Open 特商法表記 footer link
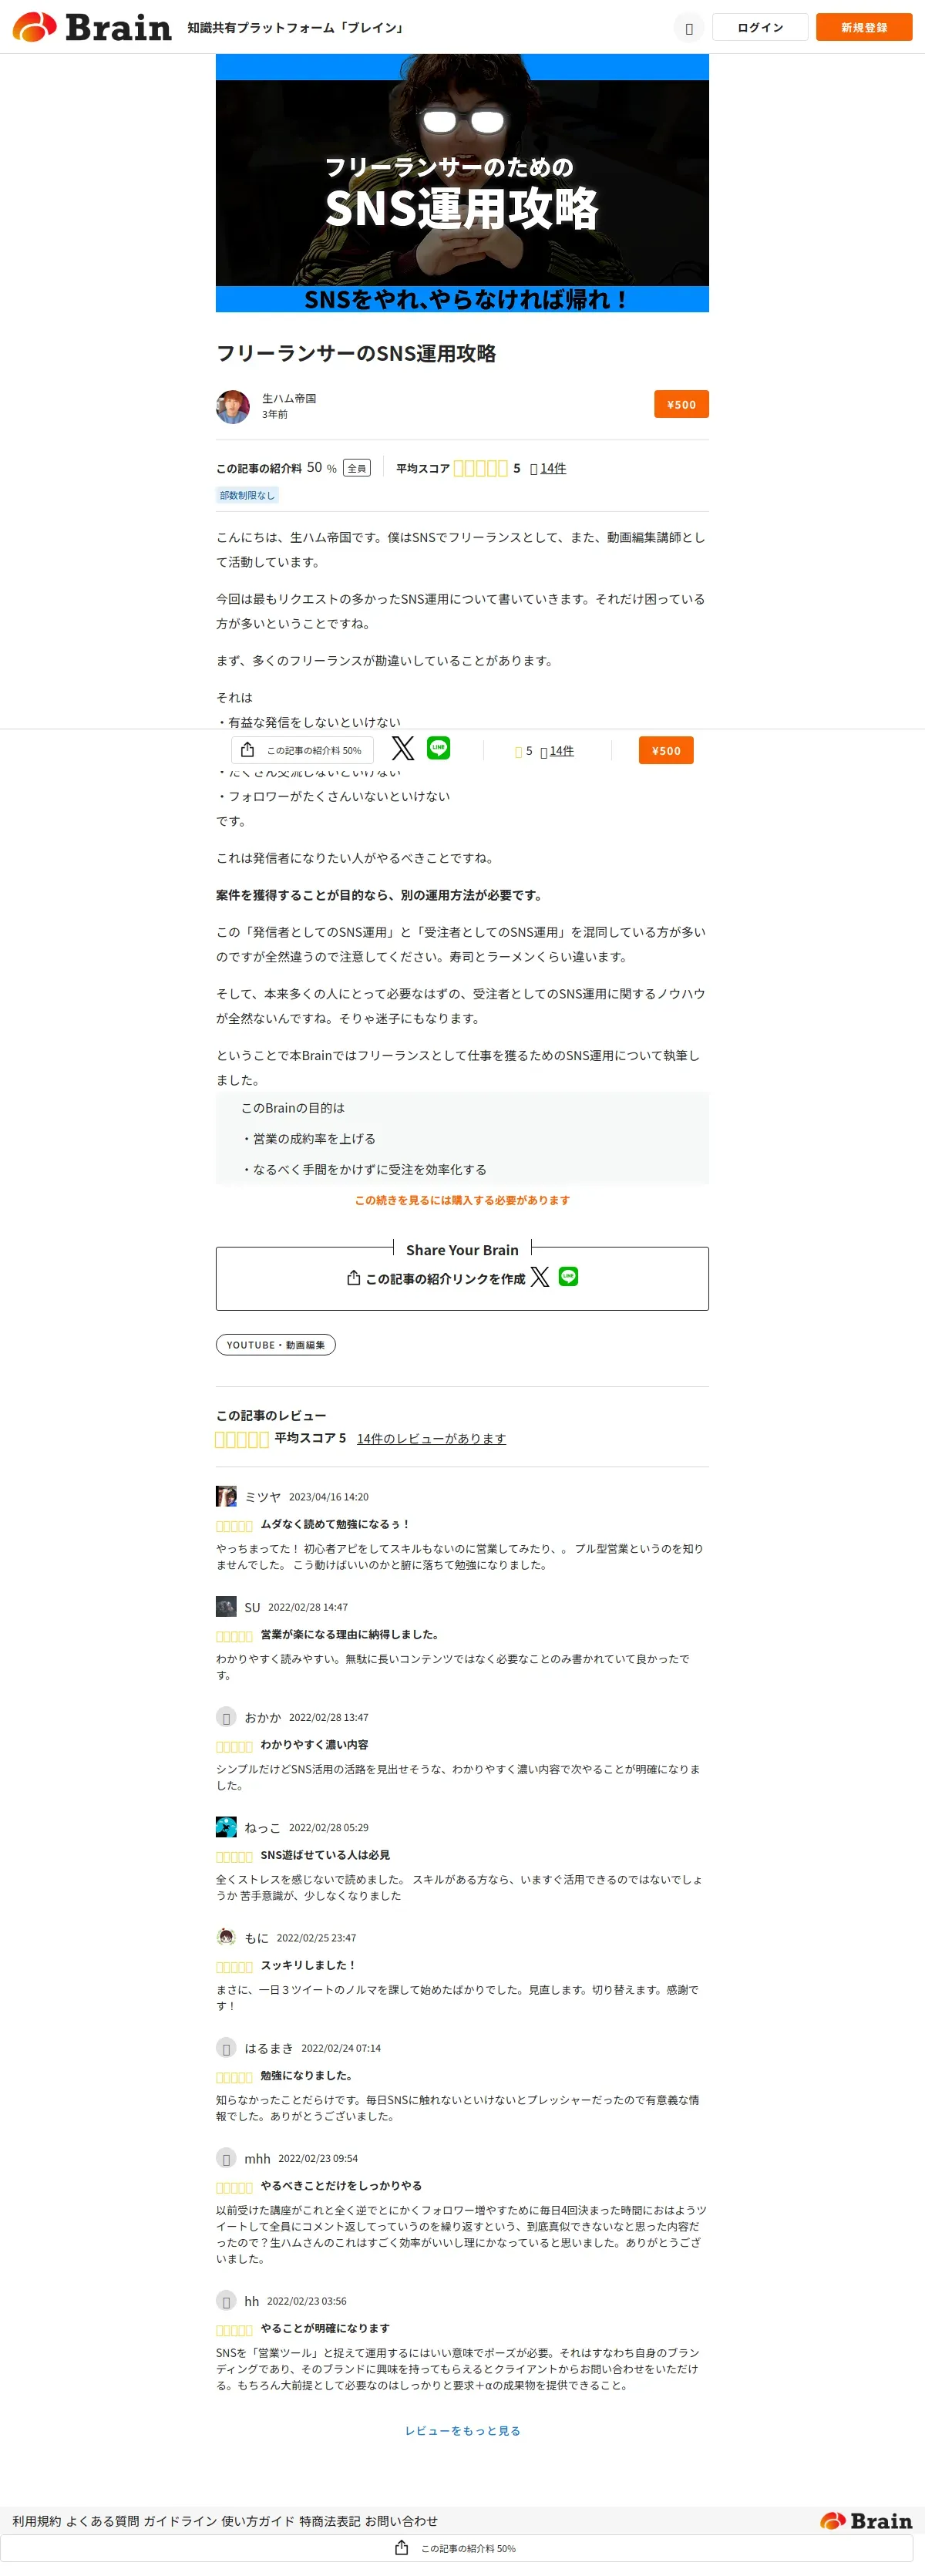This screenshot has height=2576, width=925. [329, 2520]
